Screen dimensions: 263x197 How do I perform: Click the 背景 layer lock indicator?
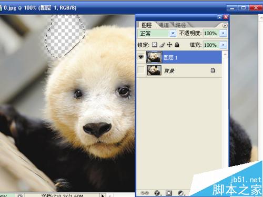point(213,70)
